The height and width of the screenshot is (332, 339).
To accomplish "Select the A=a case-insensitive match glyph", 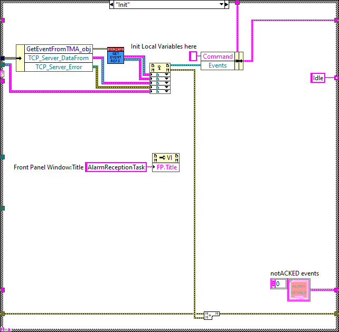I will tap(5, 329).
